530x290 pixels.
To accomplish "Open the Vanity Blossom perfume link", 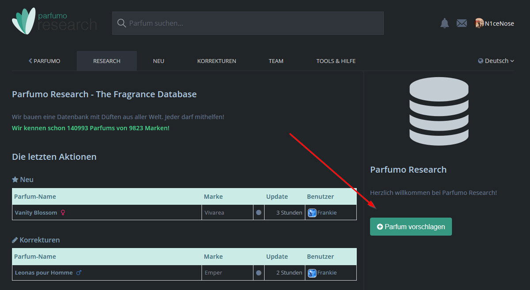I will coord(36,213).
